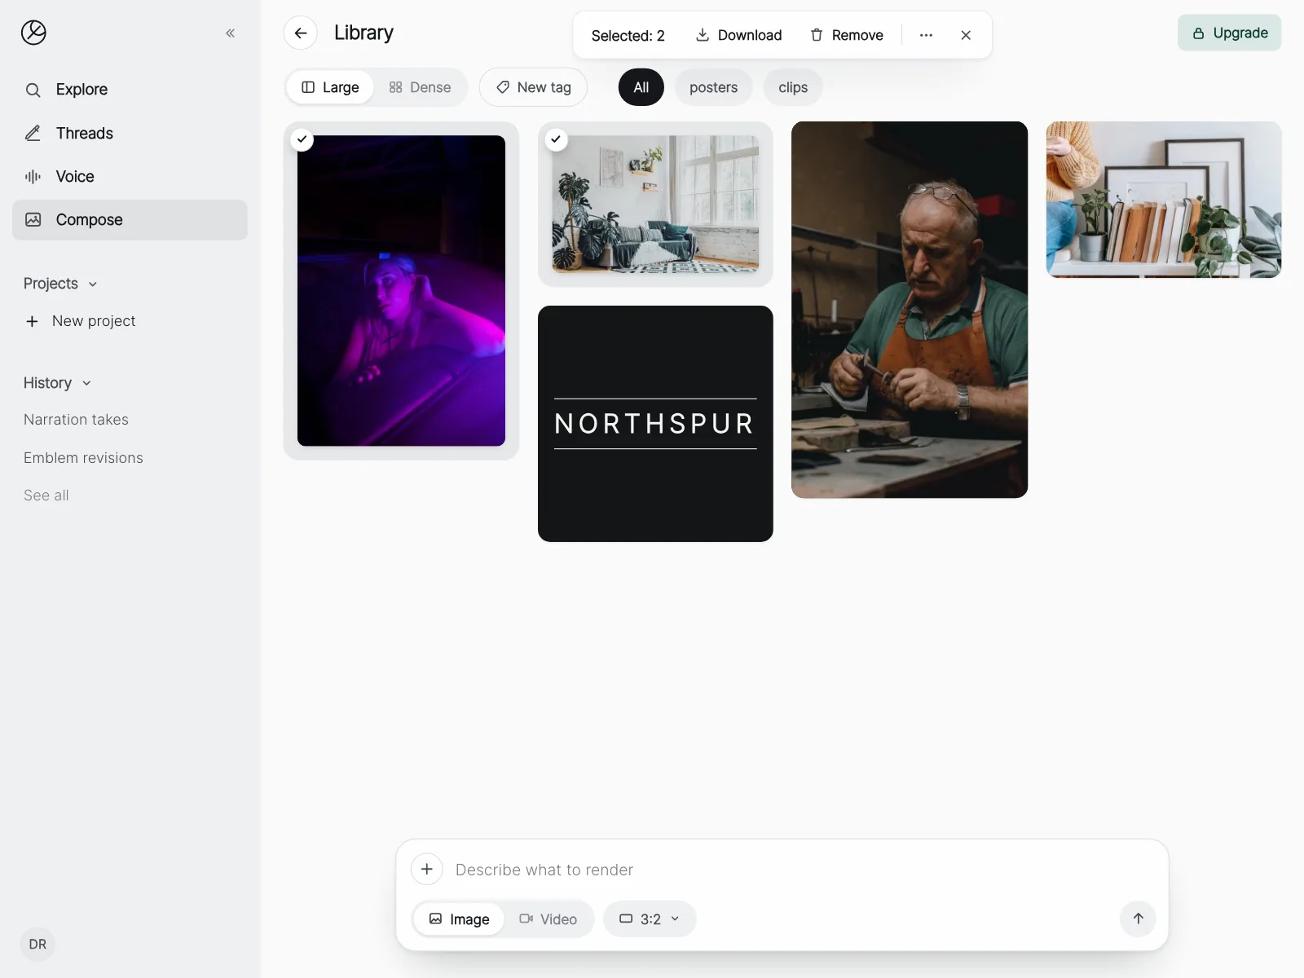Submit prompt with the up-arrow button

[1139, 919]
